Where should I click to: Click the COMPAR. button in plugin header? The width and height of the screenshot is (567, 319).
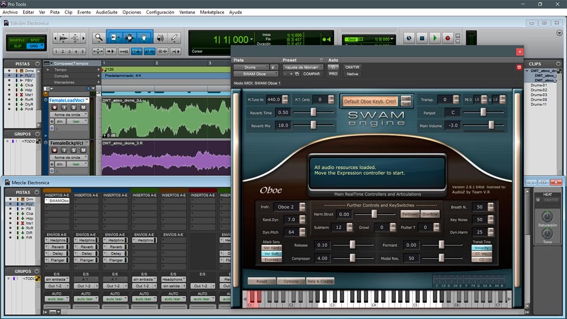coord(312,74)
